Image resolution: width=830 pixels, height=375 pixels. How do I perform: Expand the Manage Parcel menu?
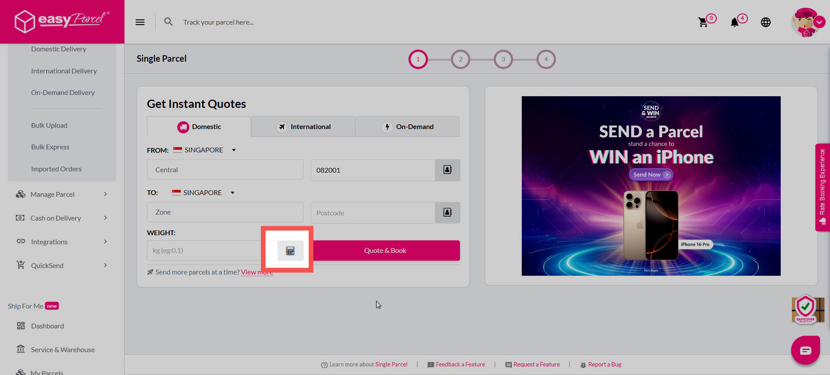coord(105,194)
